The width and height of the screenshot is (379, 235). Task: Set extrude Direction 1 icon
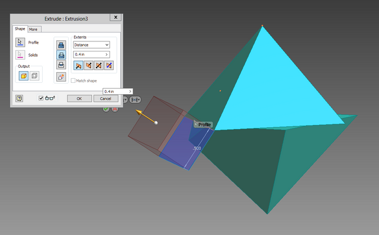78,66
